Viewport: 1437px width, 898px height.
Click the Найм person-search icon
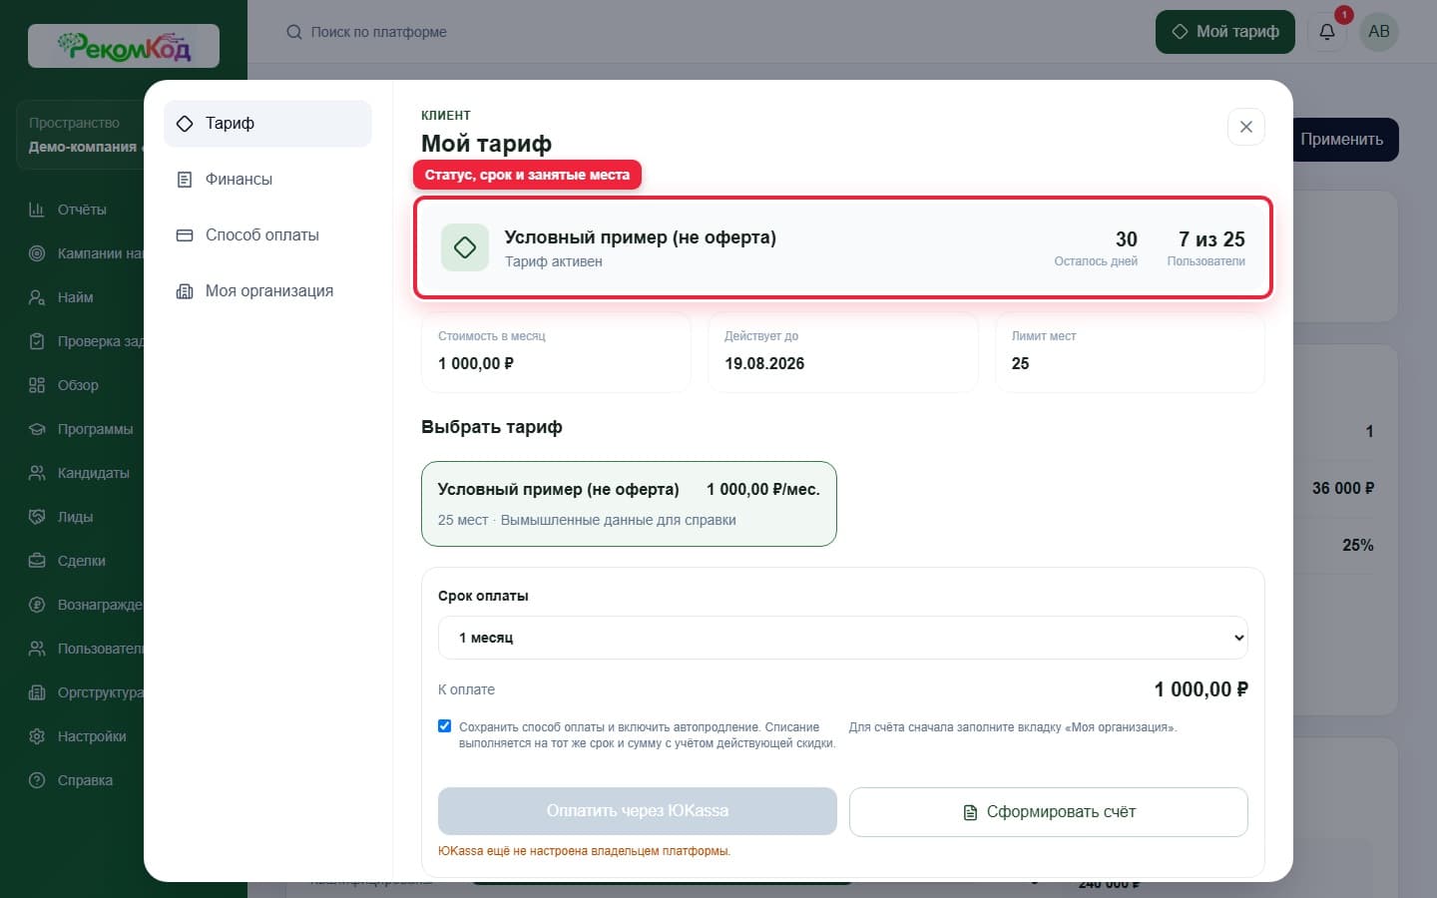click(37, 297)
